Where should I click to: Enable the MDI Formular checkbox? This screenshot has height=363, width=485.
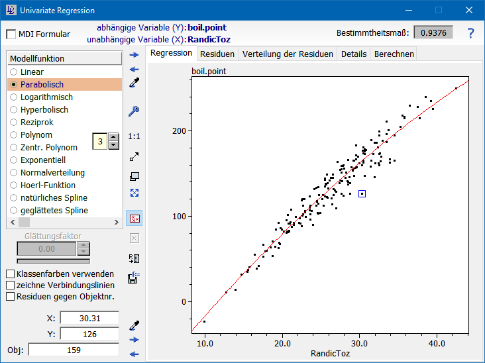tap(11, 34)
